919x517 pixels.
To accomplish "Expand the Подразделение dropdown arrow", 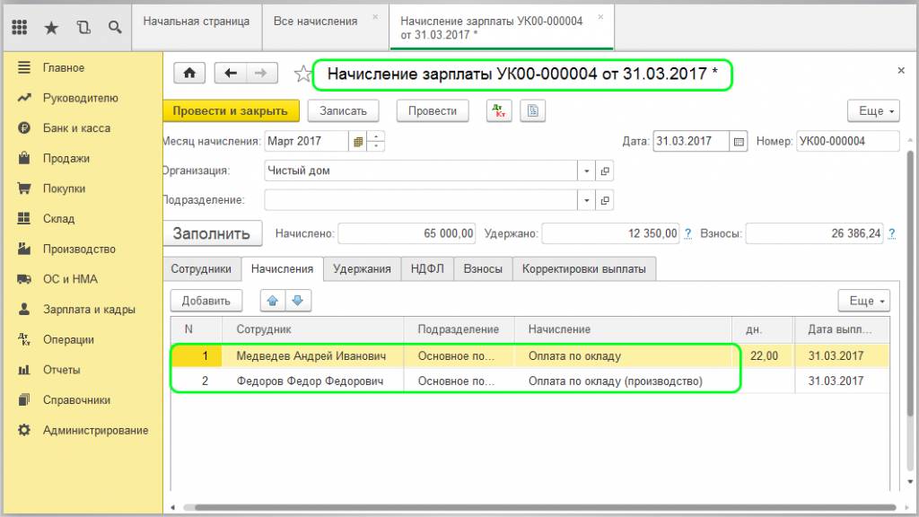I will click(x=586, y=200).
